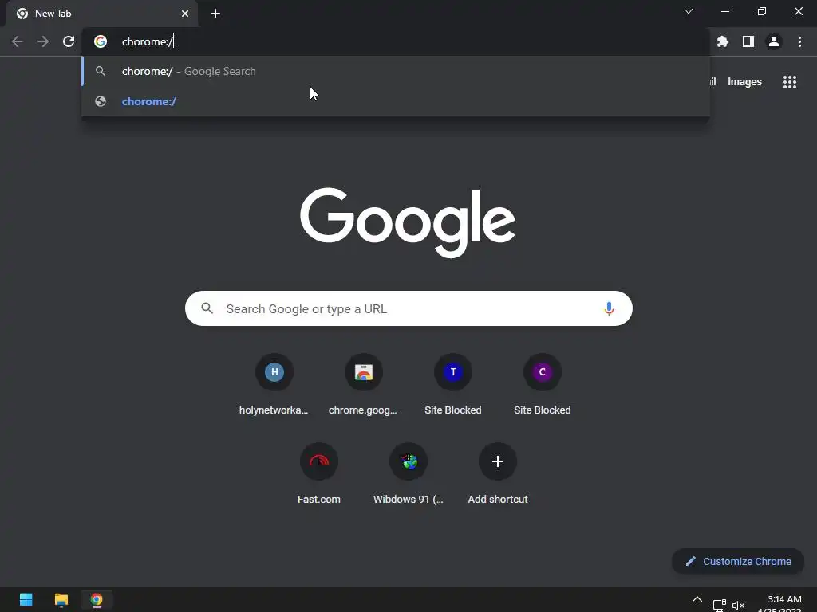Open Chrome three-dot menu

click(799, 41)
